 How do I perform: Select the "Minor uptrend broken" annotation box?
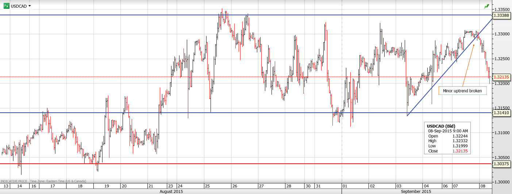click(x=462, y=91)
